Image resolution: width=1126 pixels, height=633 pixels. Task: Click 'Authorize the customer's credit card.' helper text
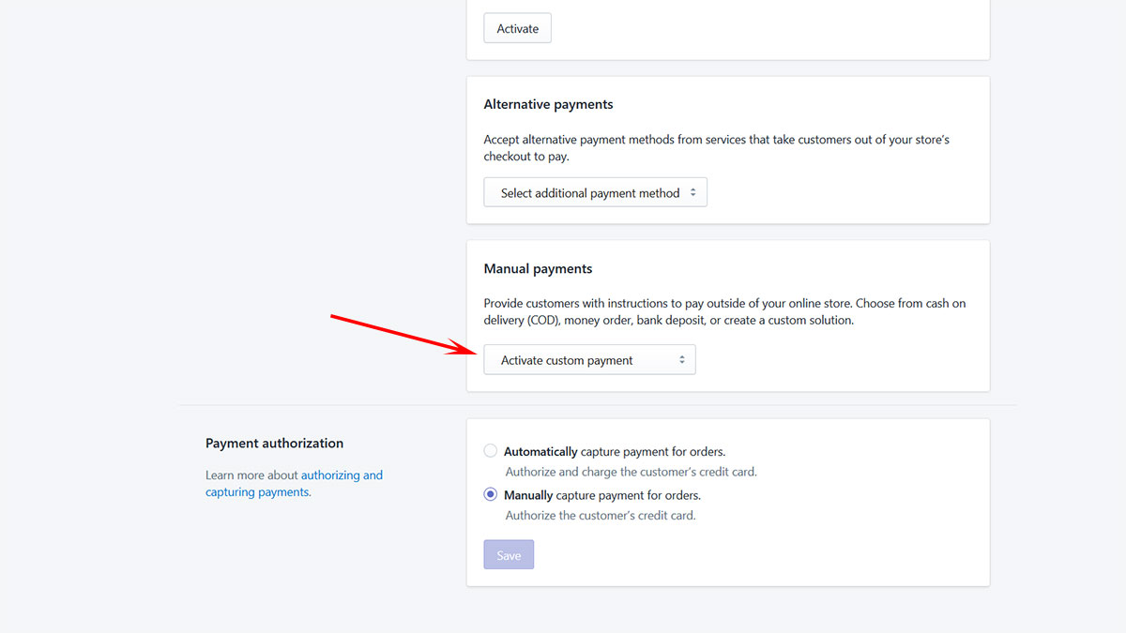click(x=601, y=515)
